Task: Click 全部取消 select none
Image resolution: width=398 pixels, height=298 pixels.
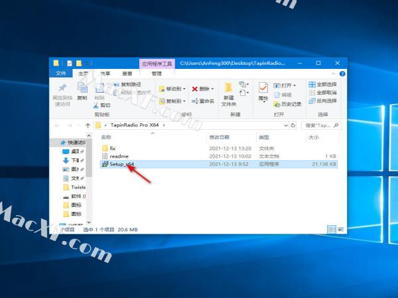Action: [322, 93]
